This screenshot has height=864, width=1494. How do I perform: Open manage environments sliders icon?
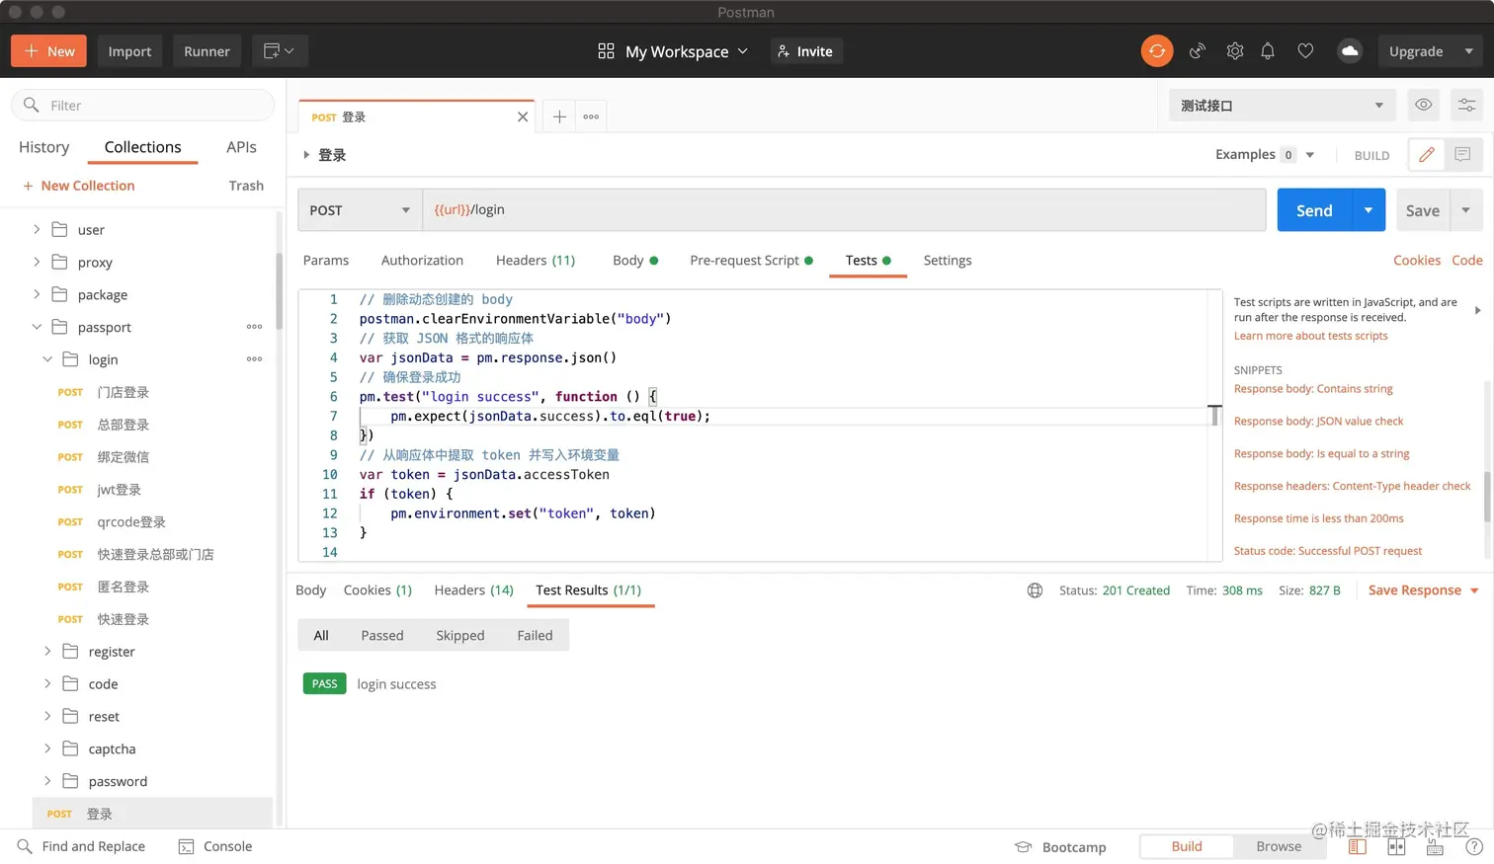1466,105
